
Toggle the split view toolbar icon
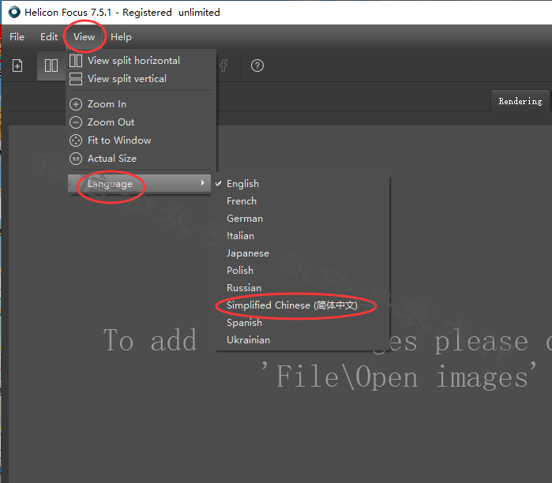point(51,66)
